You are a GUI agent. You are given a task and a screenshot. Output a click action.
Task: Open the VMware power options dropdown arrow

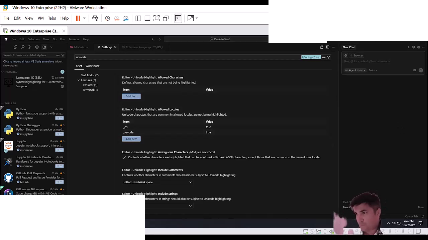[84, 18]
